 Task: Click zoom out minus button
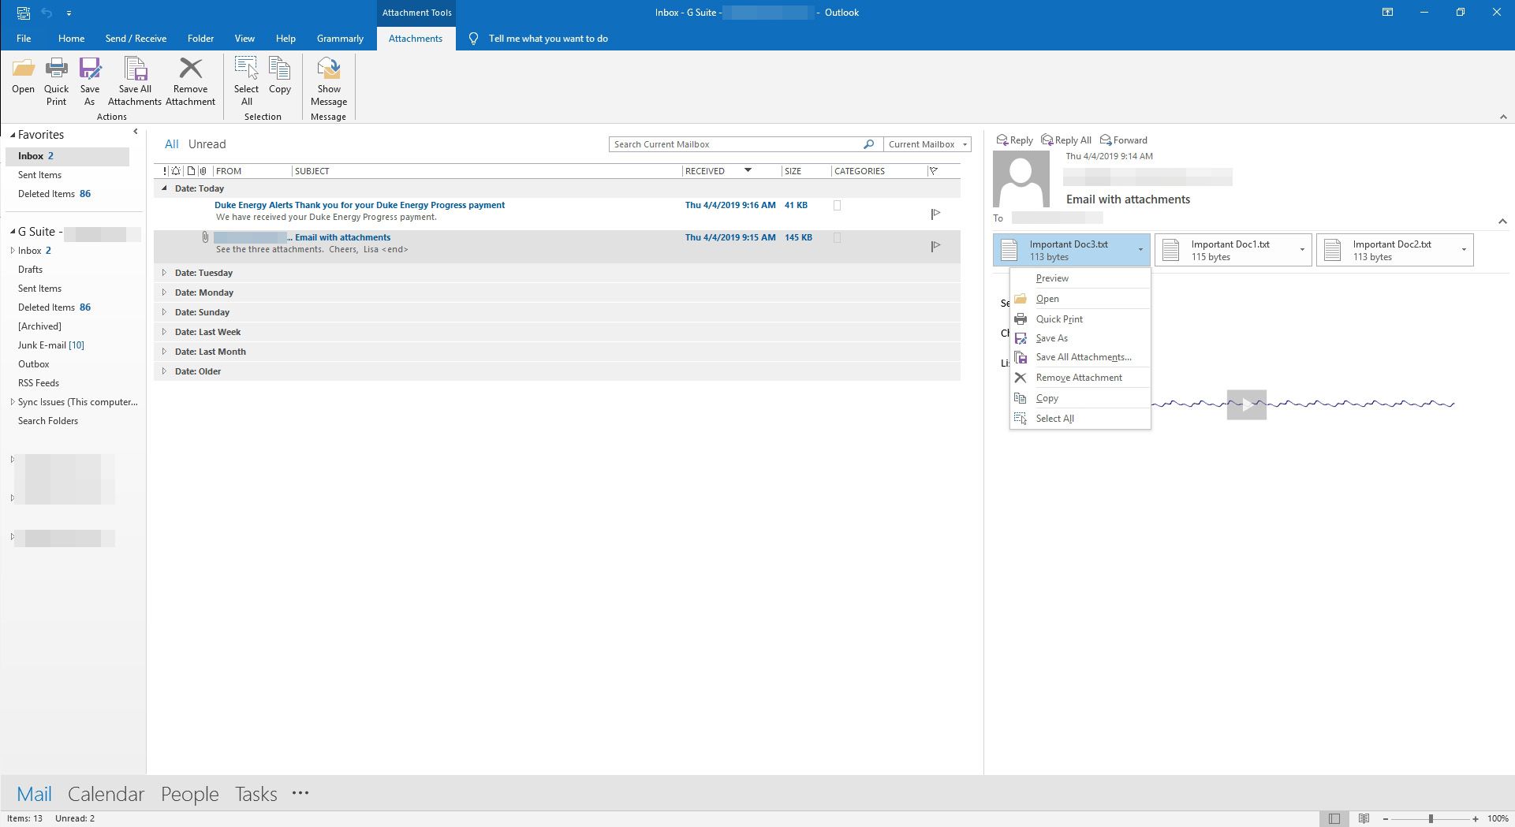point(1385,818)
